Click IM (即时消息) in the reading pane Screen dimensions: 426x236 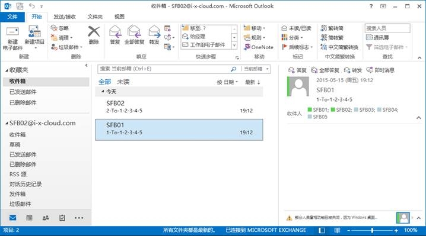(380, 70)
